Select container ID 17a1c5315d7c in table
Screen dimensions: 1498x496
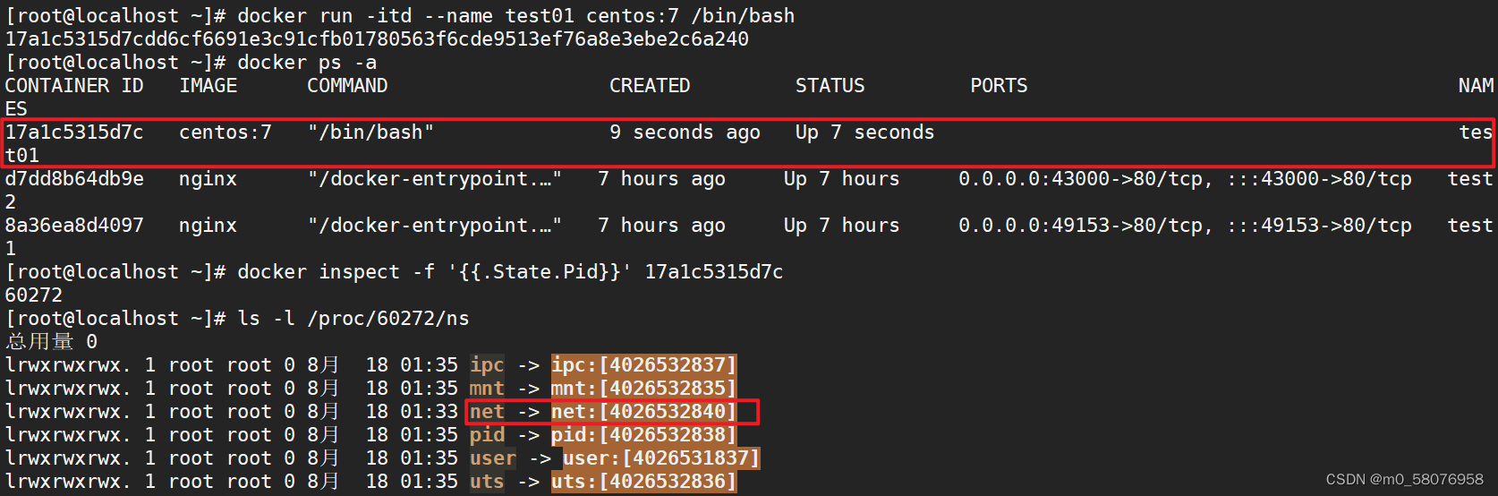point(74,133)
